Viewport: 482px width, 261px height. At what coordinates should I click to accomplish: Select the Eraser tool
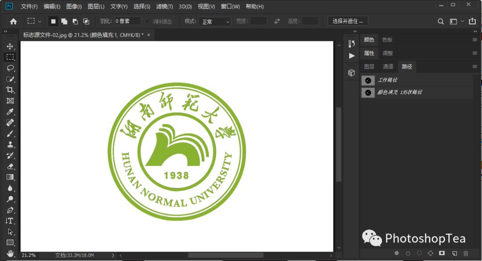(10, 167)
